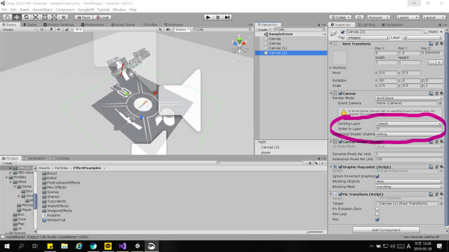Pick Event Camera object selector

(x=441, y=104)
